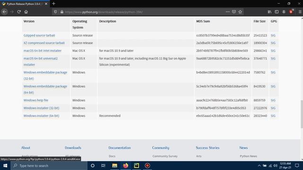Open SIG link for 64-bit embeddable package
The image size is (303, 170).
tap(273, 86)
